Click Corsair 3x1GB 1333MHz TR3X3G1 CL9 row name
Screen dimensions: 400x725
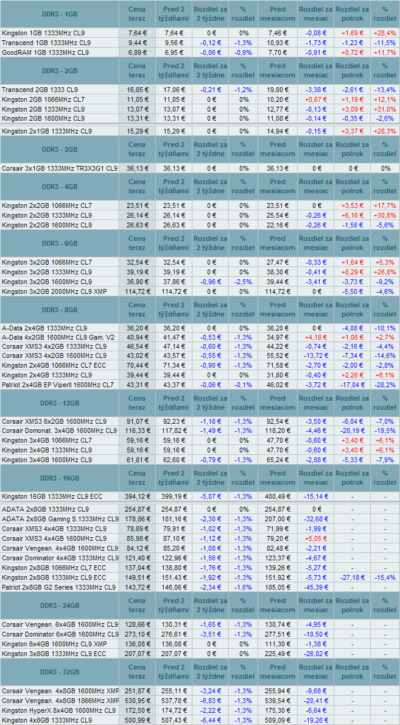click(x=60, y=168)
